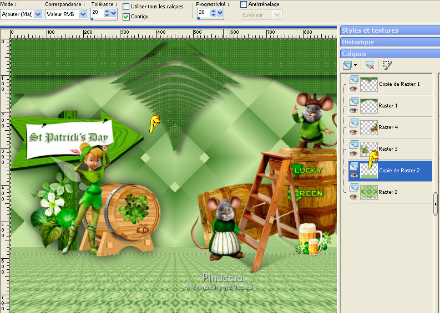Viewport: 440px width, 313px height.
Task: Hide the Copie de Raster 2 layer
Action: tap(353, 175)
